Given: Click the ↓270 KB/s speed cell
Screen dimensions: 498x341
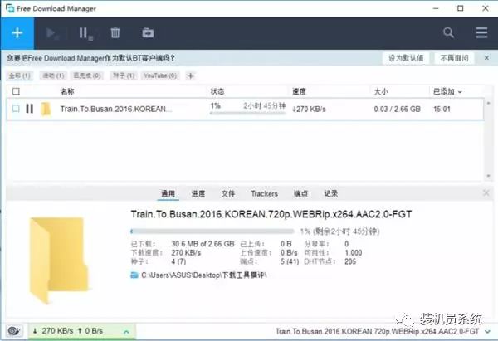Looking at the screenshot, I should (309, 109).
